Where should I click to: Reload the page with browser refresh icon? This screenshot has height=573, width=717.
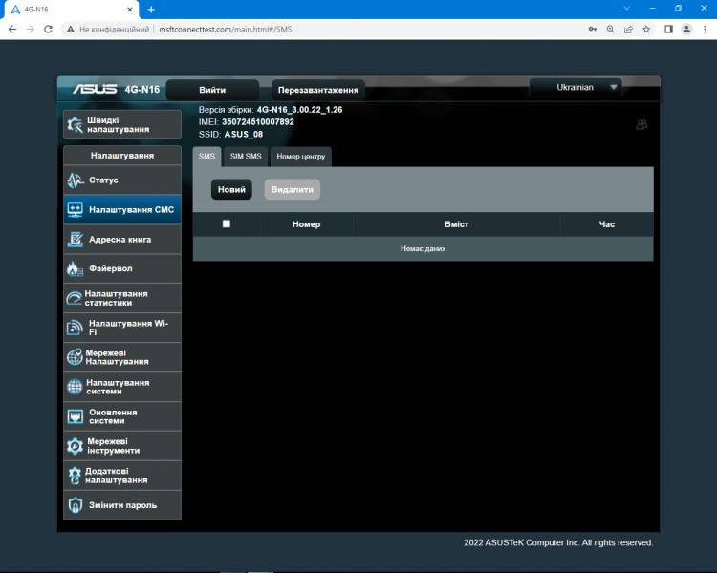(48, 30)
